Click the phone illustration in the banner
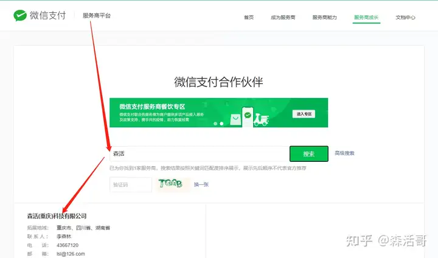438x258 pixels. click(x=248, y=117)
